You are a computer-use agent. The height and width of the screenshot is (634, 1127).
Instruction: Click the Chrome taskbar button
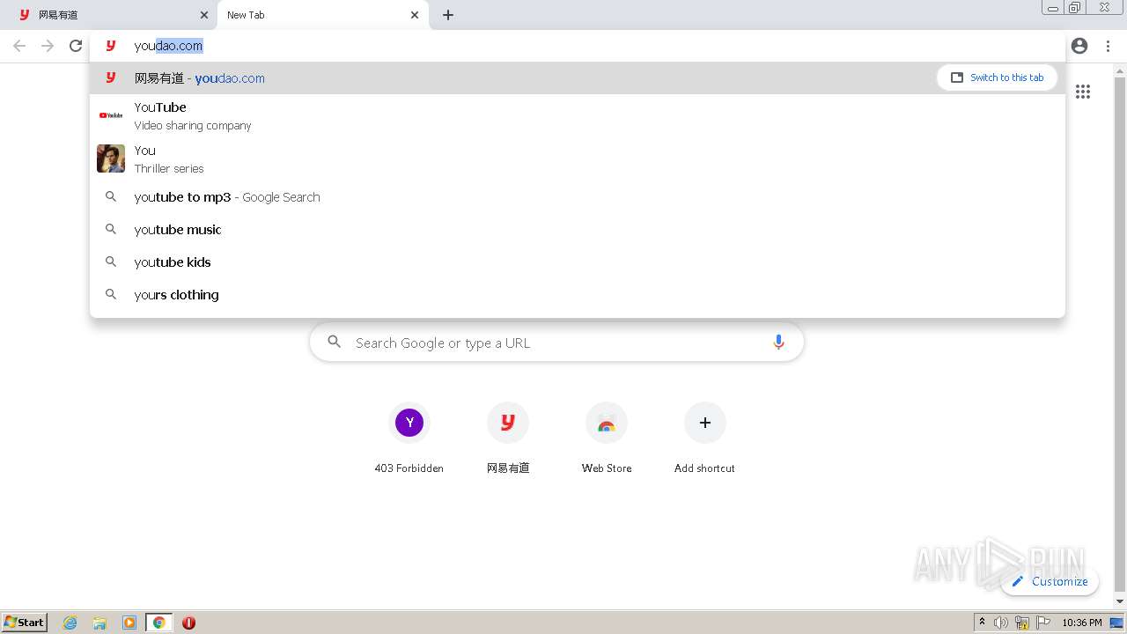coord(158,623)
